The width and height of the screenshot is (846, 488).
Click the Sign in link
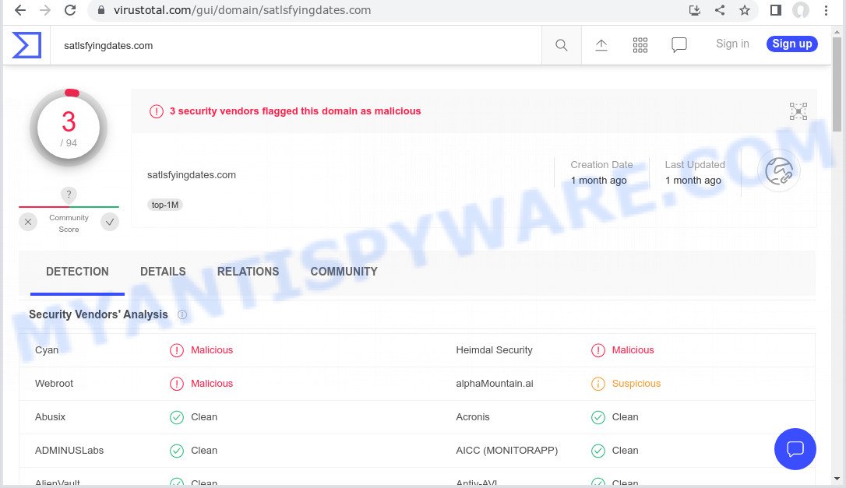[732, 44]
